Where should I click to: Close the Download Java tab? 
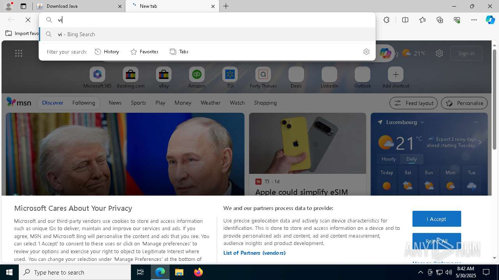tap(120, 6)
